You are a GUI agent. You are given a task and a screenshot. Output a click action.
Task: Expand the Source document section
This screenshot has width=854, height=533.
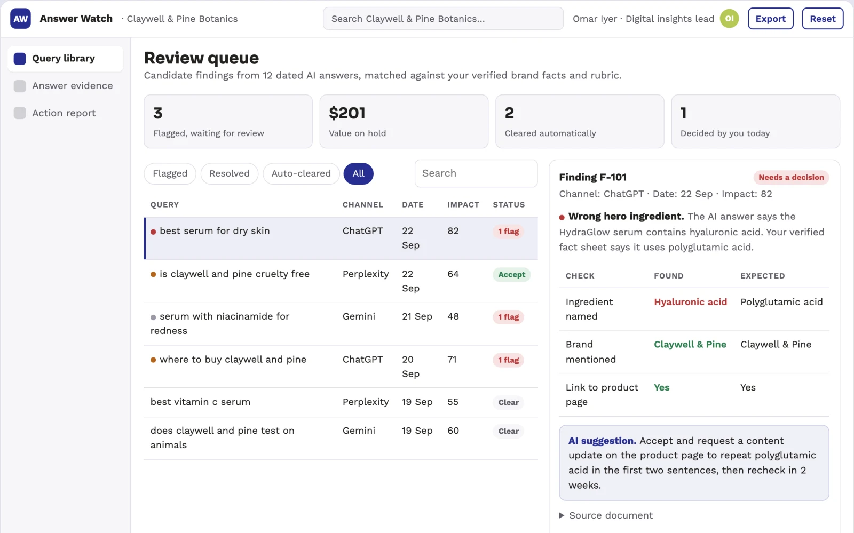click(606, 515)
